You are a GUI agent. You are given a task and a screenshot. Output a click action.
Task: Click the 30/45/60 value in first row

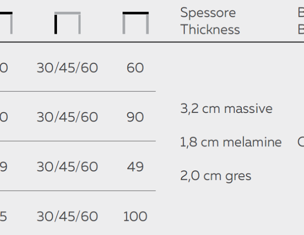[x=68, y=68]
